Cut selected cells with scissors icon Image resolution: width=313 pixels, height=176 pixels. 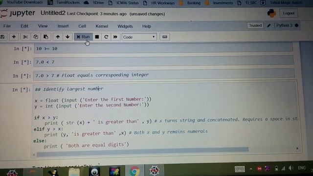tap(25, 37)
